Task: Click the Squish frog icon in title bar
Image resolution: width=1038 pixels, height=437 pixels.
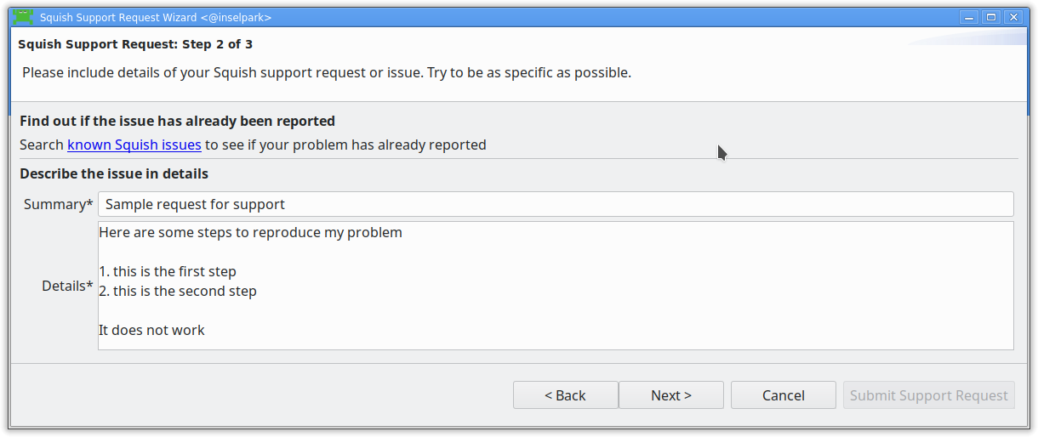Action: click(x=23, y=17)
